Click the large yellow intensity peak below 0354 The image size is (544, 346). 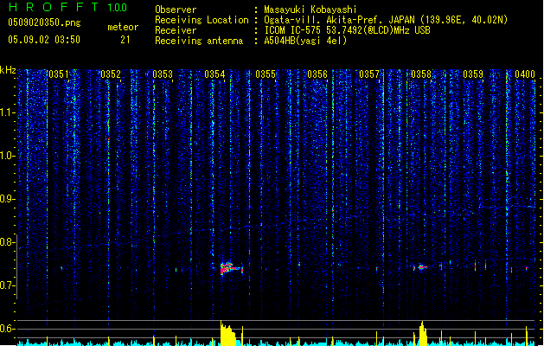(228, 333)
